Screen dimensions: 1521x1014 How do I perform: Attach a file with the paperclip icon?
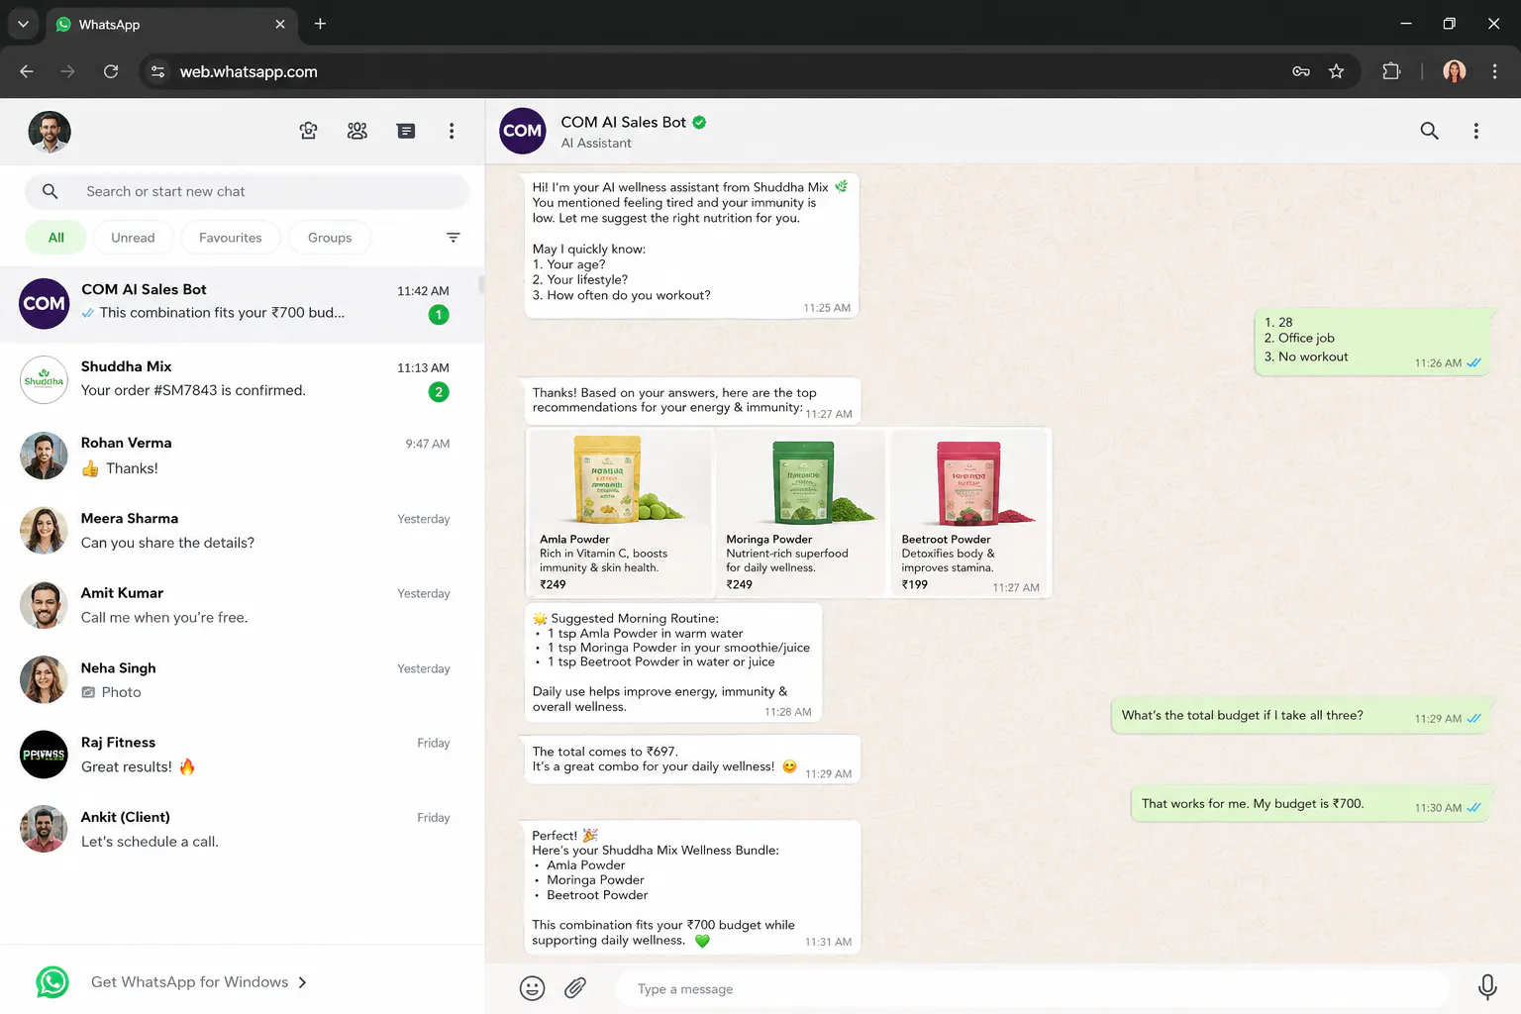point(575,988)
